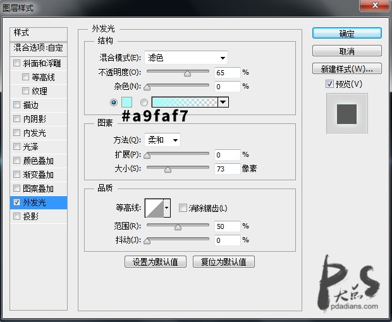Screen dimensions: 392x322
Task: Click the 取消 cancel button
Action: (347, 51)
